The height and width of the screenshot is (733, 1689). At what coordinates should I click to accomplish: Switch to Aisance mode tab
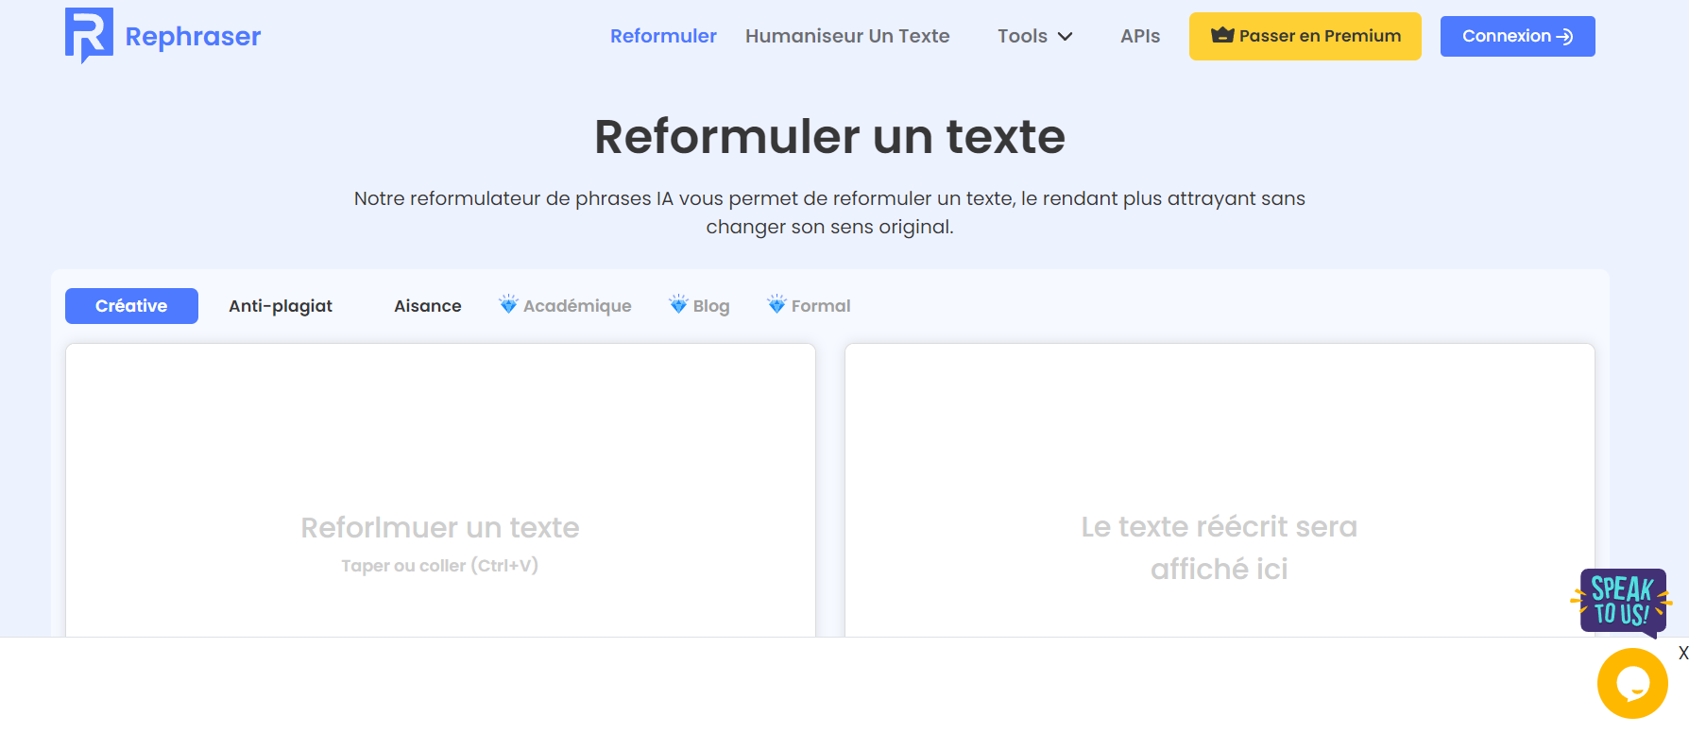(x=428, y=306)
